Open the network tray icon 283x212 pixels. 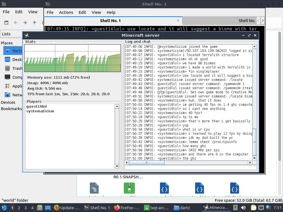point(261,208)
